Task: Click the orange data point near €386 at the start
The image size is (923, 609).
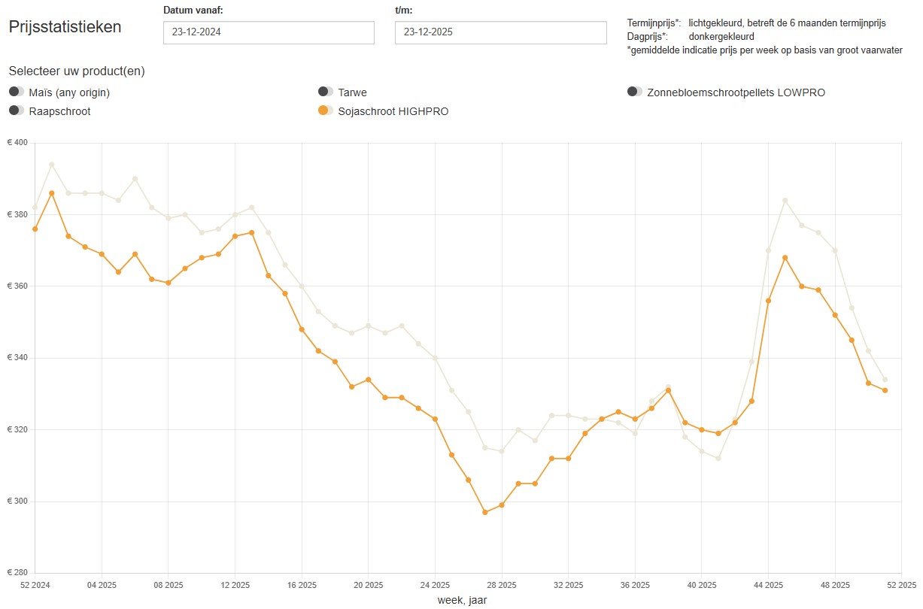Action: pyautogui.click(x=52, y=193)
